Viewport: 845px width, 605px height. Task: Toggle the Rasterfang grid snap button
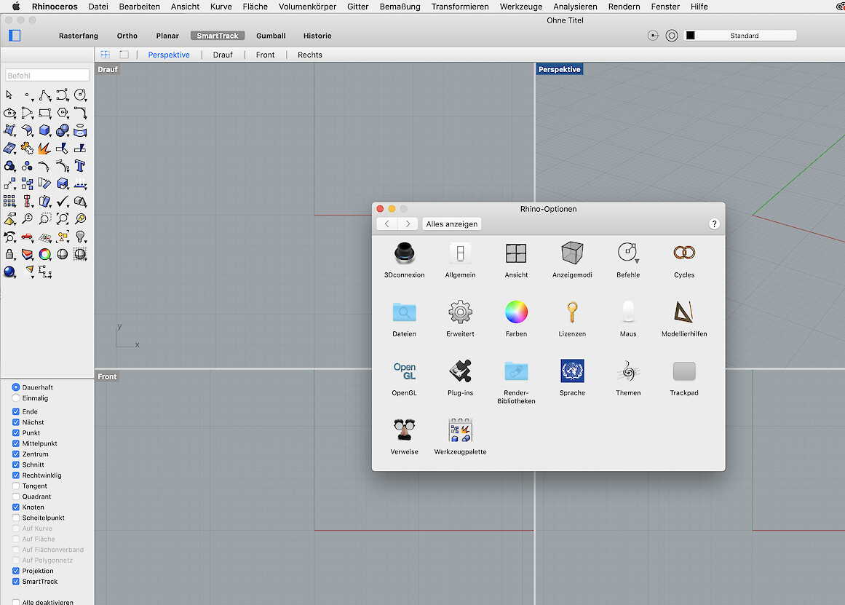(79, 36)
